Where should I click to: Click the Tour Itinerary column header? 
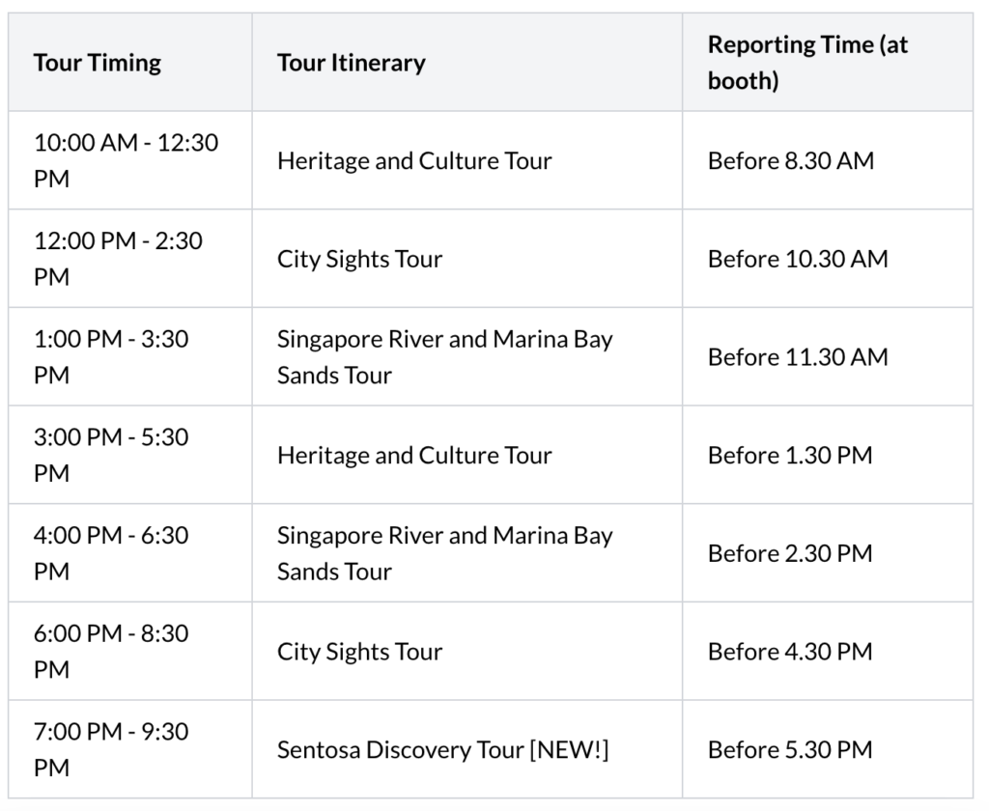coord(352,63)
